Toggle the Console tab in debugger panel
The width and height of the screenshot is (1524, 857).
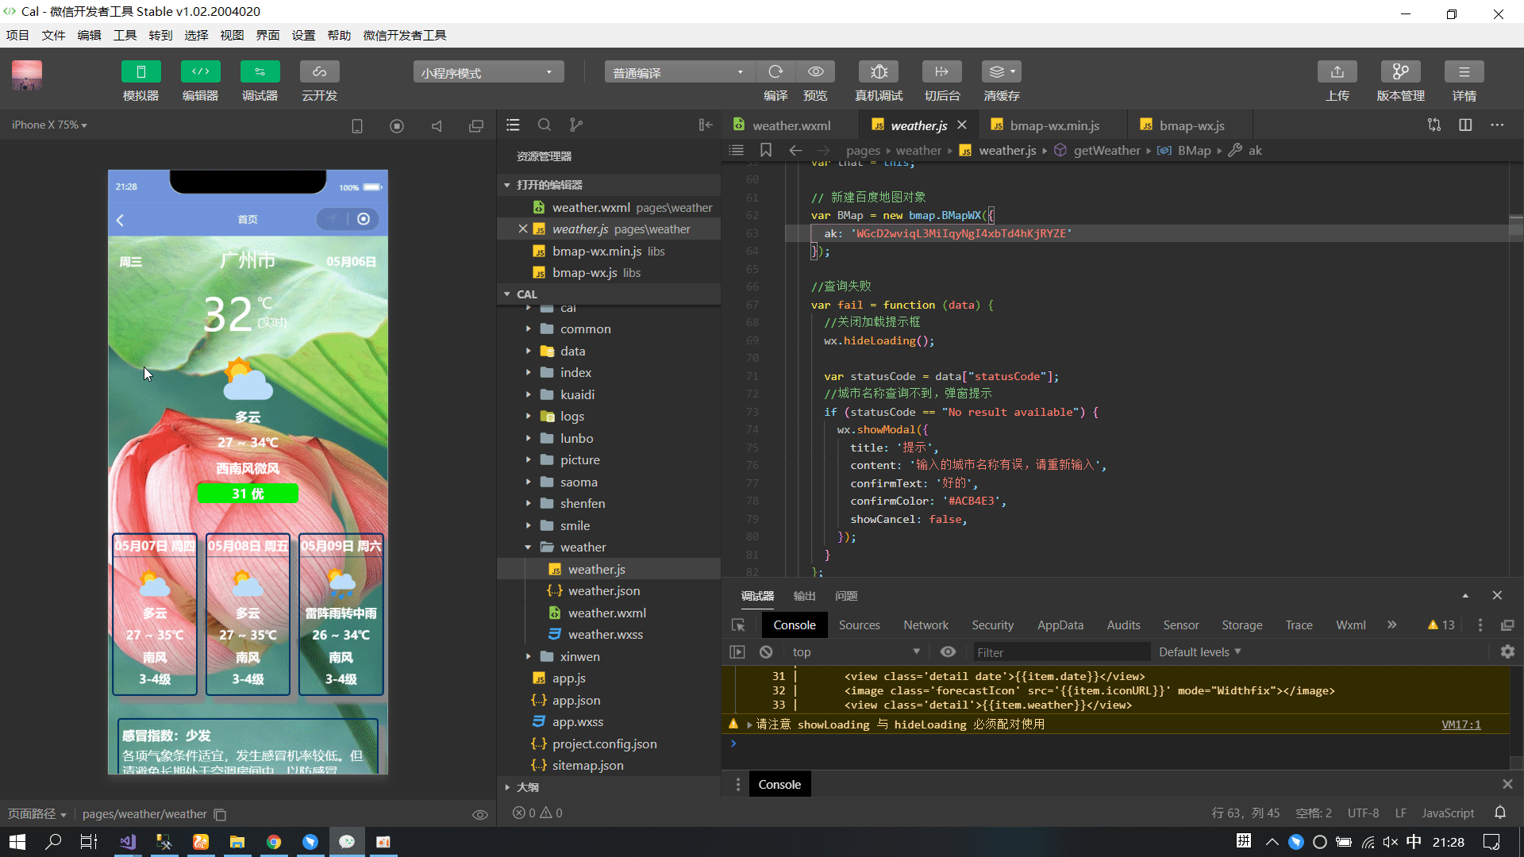pyautogui.click(x=794, y=624)
